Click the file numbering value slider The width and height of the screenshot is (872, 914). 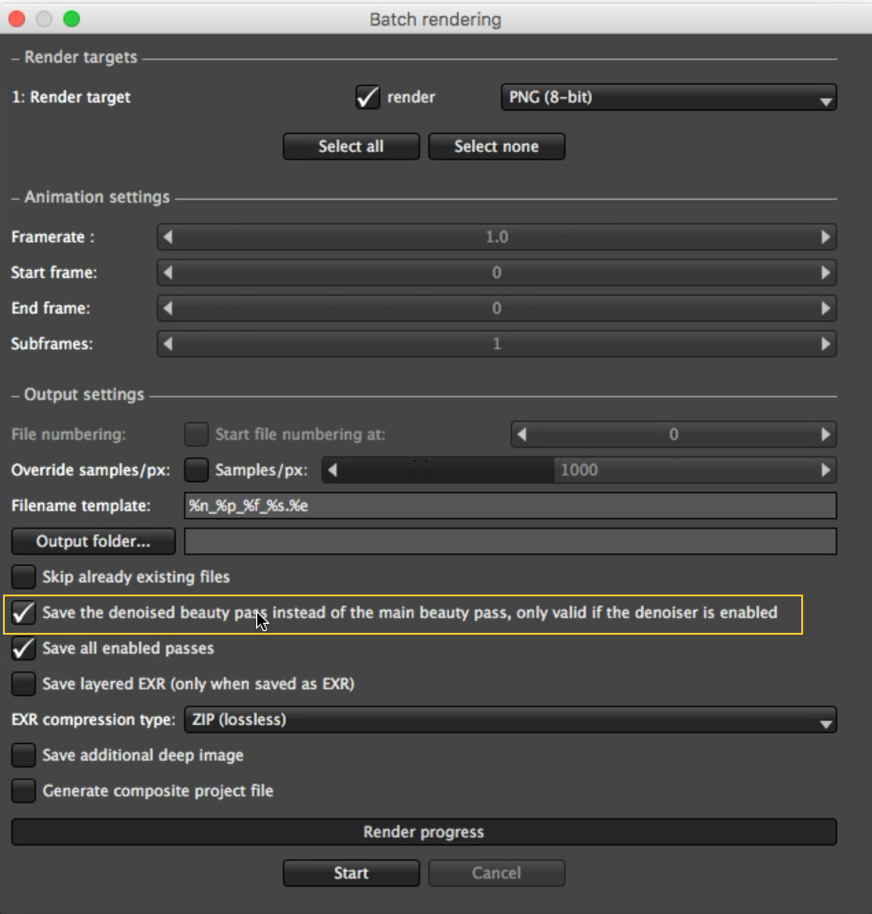point(673,435)
